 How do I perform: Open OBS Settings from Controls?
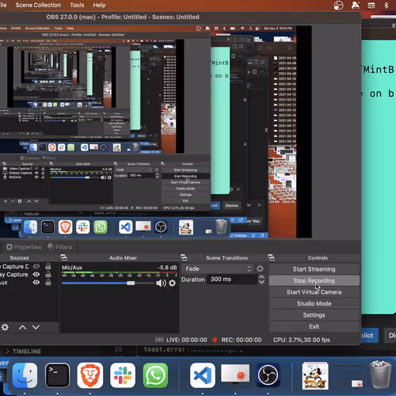314,315
